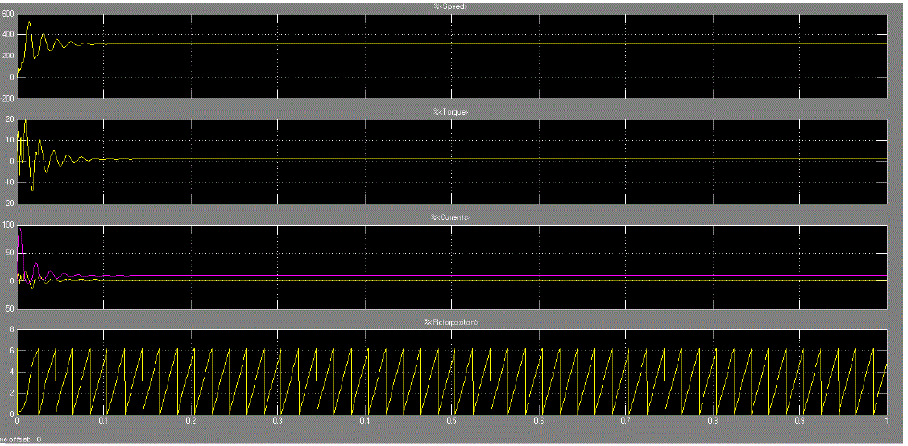Click the steady-state torque line at 0.5 seconds
908x446 pixels.
click(452, 160)
